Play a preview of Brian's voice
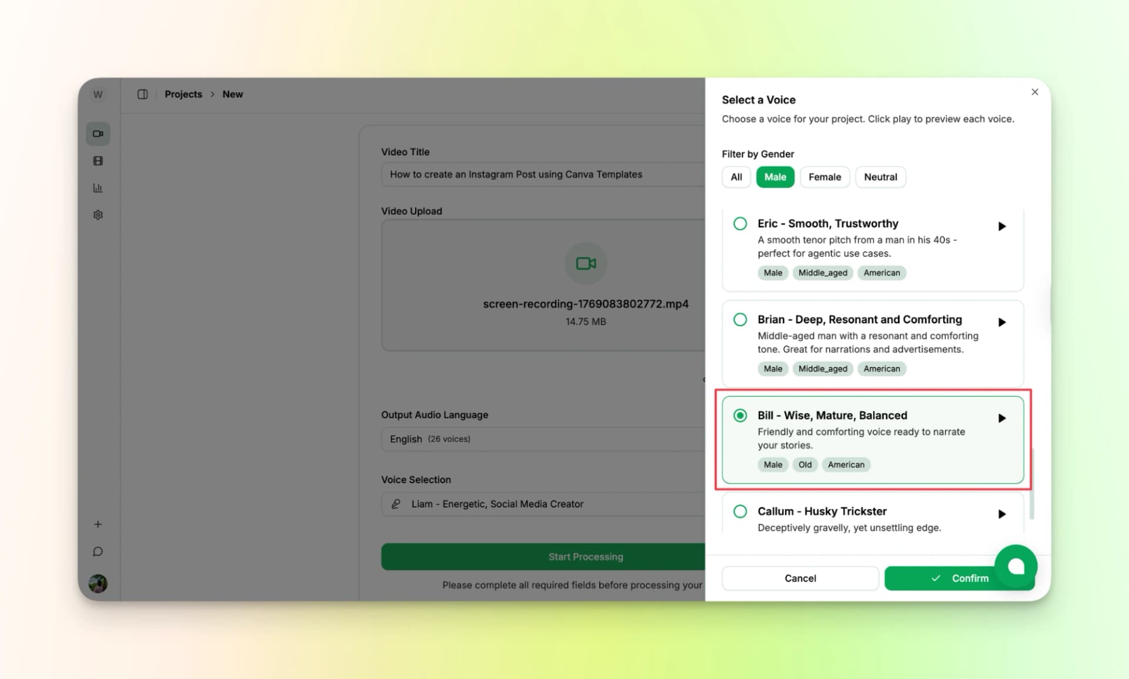This screenshot has width=1129, height=679. [1002, 322]
